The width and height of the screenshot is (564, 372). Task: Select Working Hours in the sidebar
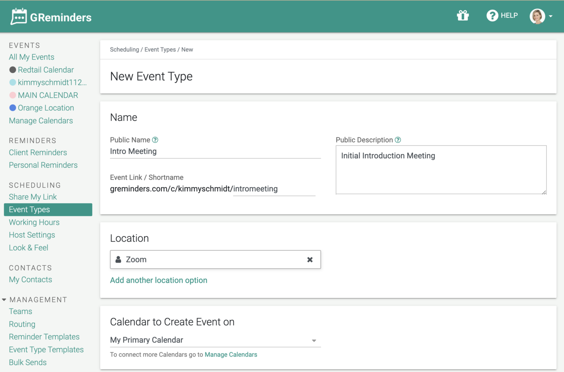(x=34, y=222)
